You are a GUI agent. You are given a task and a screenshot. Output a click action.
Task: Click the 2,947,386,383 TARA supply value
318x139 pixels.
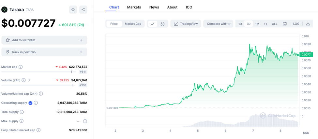72,103
